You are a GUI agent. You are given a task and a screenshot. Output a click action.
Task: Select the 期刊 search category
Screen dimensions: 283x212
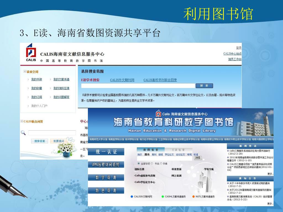[x=154, y=155]
